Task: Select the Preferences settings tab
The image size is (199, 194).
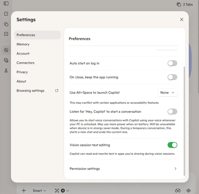Action: click(37, 35)
